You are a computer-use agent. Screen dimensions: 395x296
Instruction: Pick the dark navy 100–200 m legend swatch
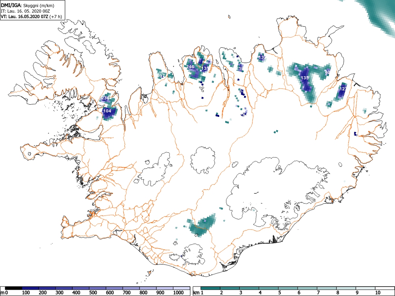pyautogui.click(x=30, y=288)
